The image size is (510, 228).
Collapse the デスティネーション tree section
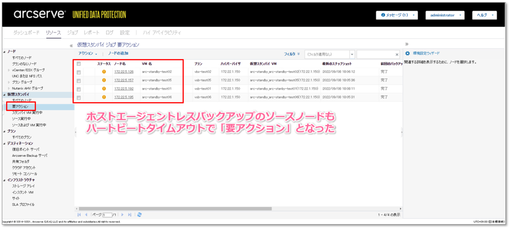coord(4,143)
